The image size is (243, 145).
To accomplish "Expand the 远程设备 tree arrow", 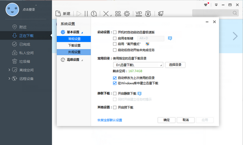I will tap(9, 78).
